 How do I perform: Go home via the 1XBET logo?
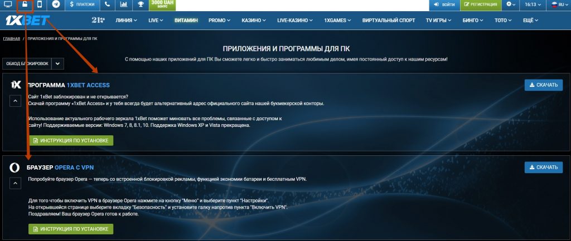click(x=27, y=21)
